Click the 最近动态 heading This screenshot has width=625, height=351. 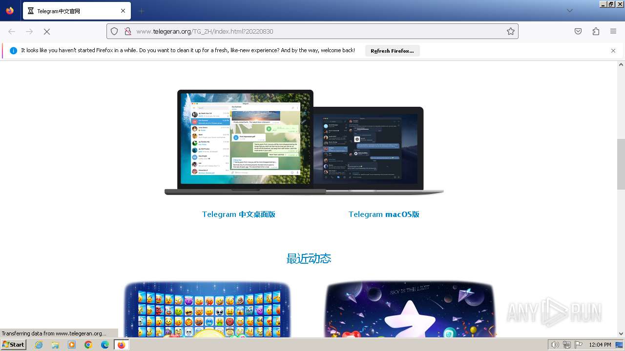(x=309, y=258)
